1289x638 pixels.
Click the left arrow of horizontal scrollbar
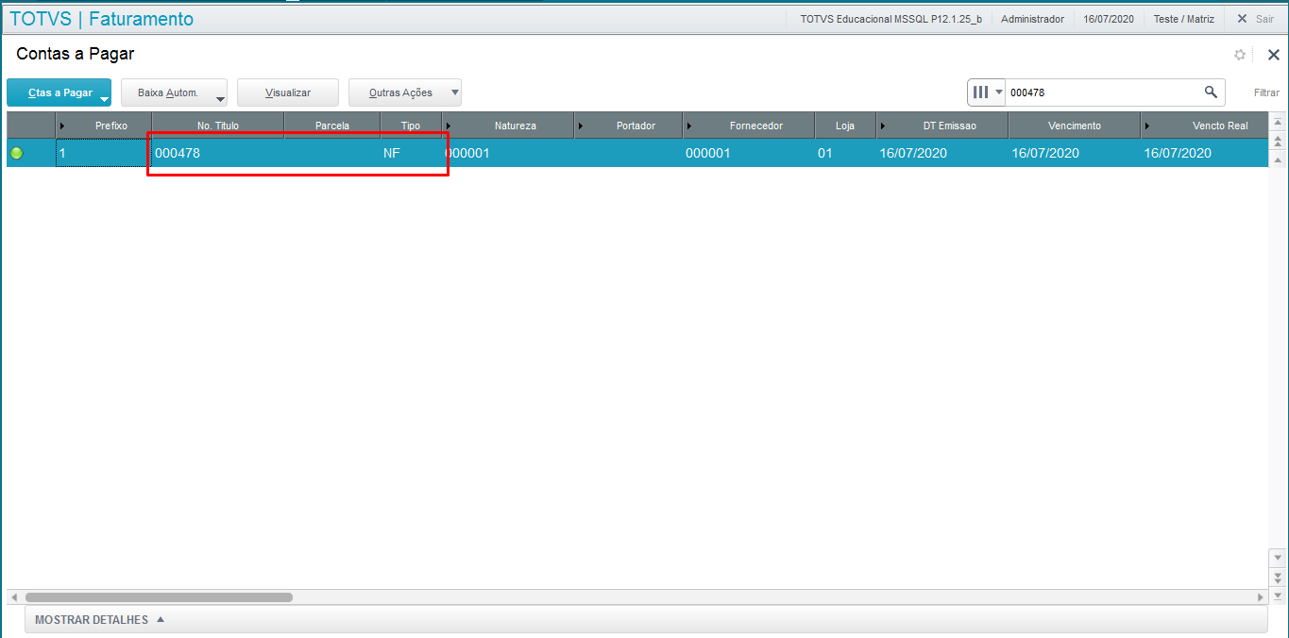click(14, 597)
